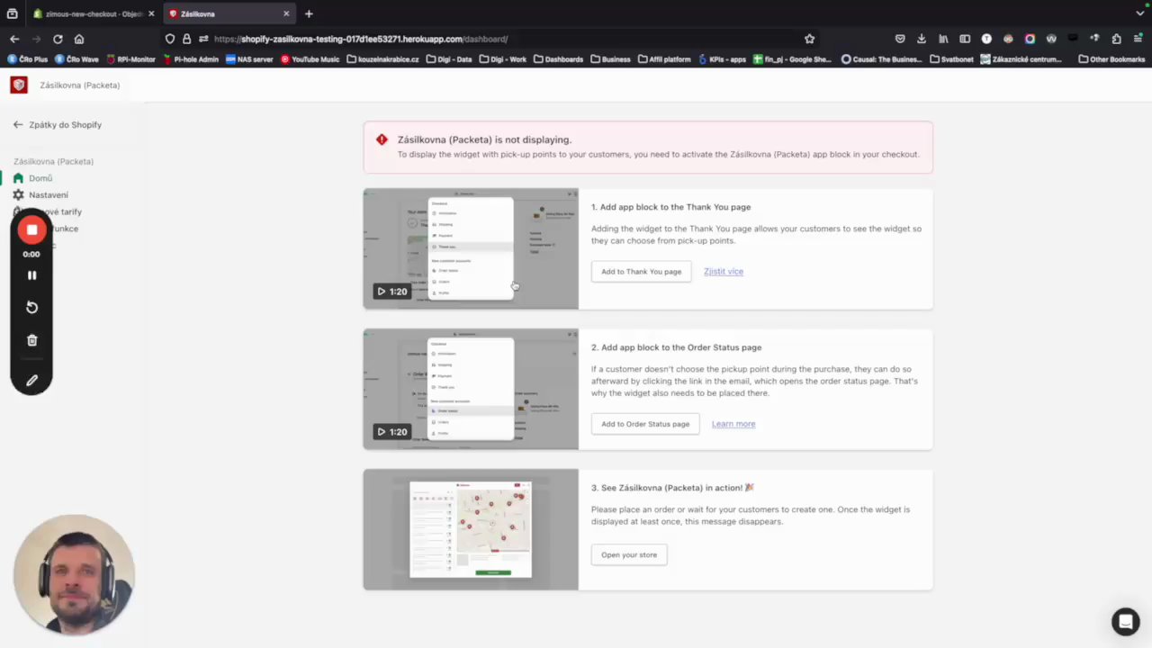Close the zimous-new-checkout tab
This screenshot has width=1152, height=648.
pyautogui.click(x=150, y=13)
